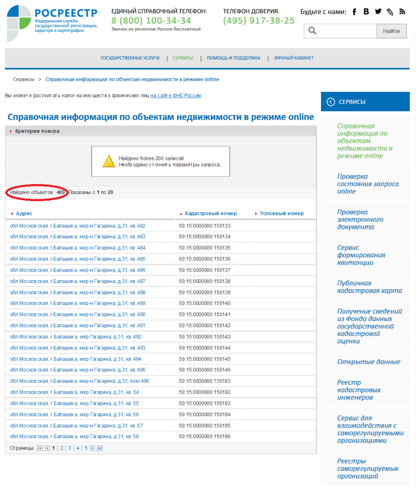Sort results by Адрес column
Screen dimensions: 416x487
click(x=24, y=214)
